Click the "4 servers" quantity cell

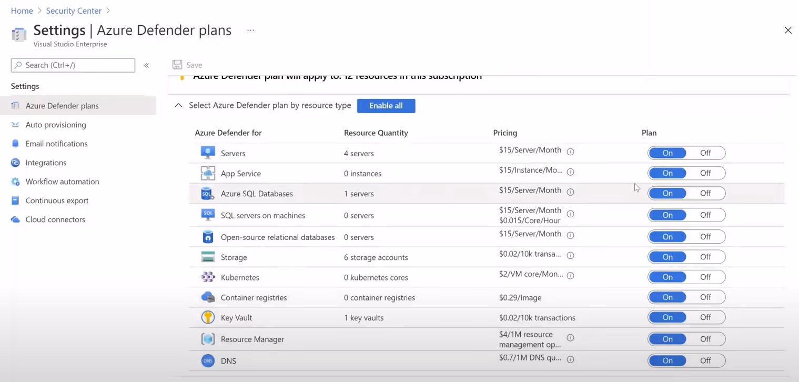tap(359, 154)
